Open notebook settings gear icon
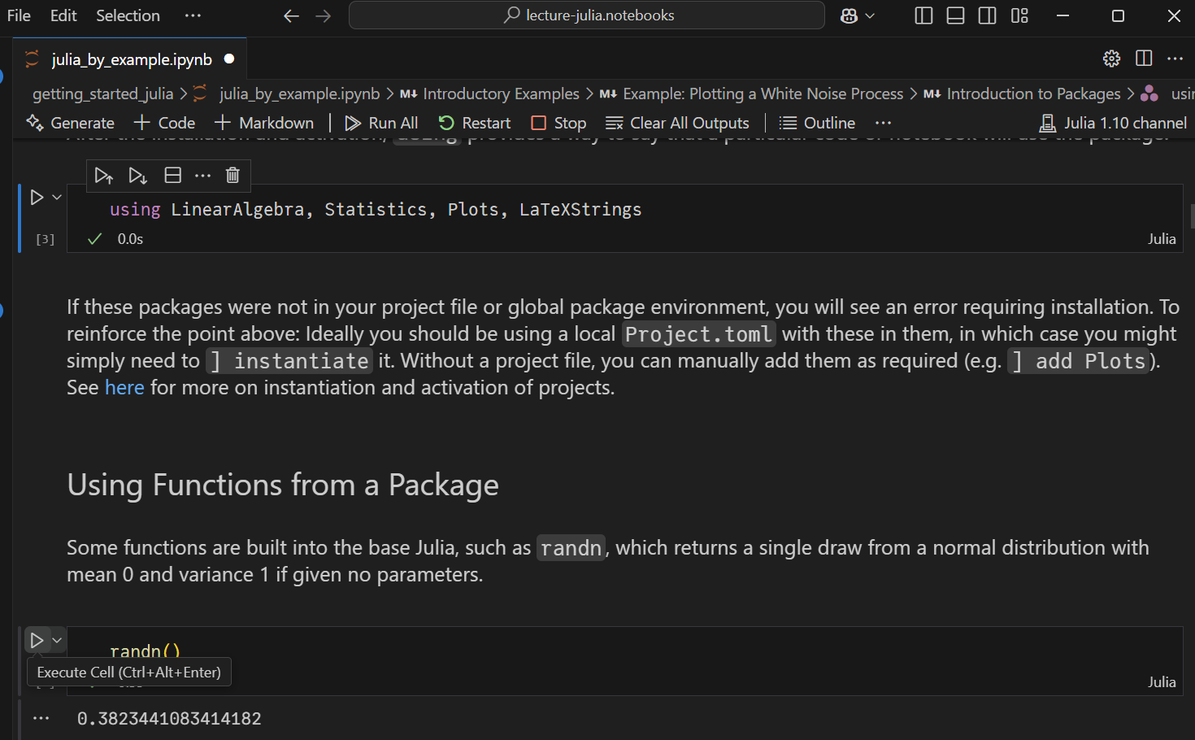Screen dimensions: 1195x740 tap(1111, 59)
